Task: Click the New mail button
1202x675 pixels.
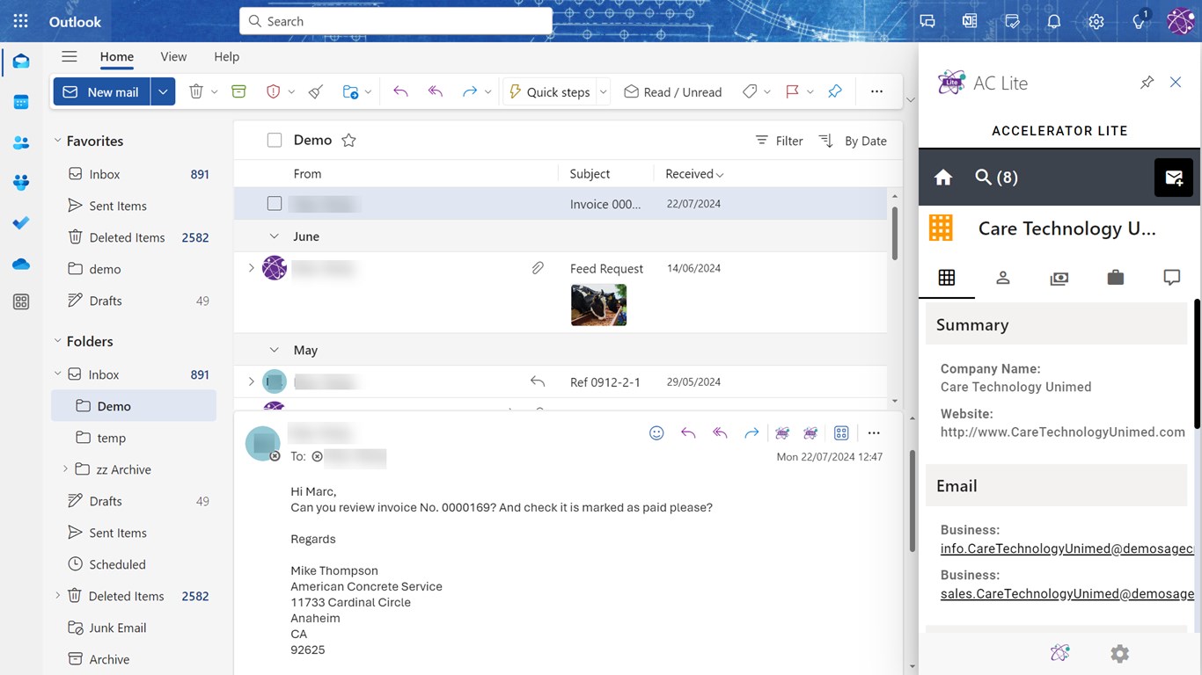Action: pos(102,91)
